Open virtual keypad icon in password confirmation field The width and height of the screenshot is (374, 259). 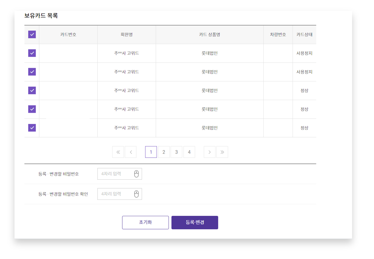click(x=136, y=194)
